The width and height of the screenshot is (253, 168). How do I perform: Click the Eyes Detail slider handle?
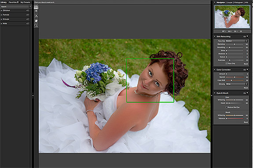[x=230, y=103]
